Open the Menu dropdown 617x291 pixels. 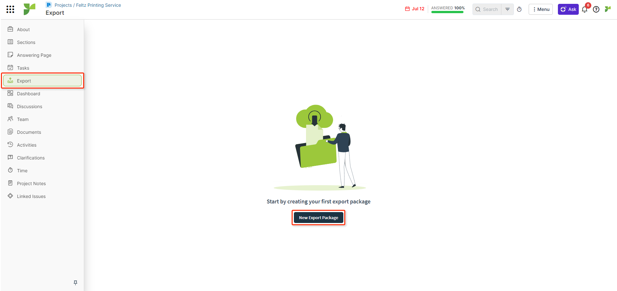coord(541,9)
